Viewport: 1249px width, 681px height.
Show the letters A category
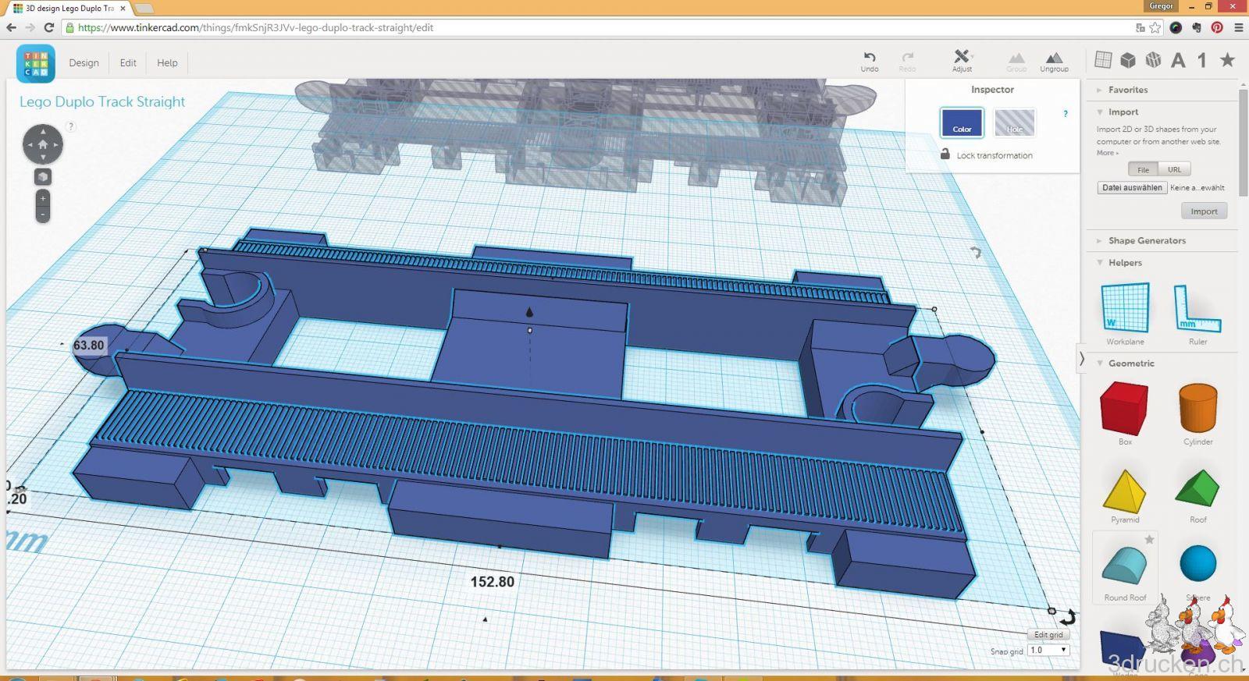click(x=1178, y=60)
